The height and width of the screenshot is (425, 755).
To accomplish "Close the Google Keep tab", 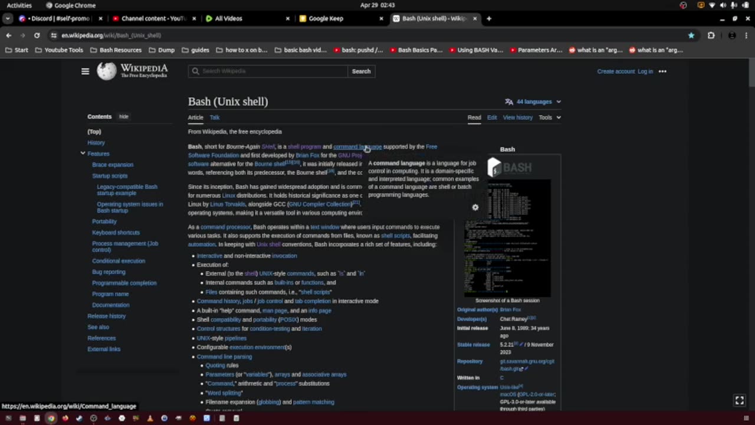I will point(381,18).
